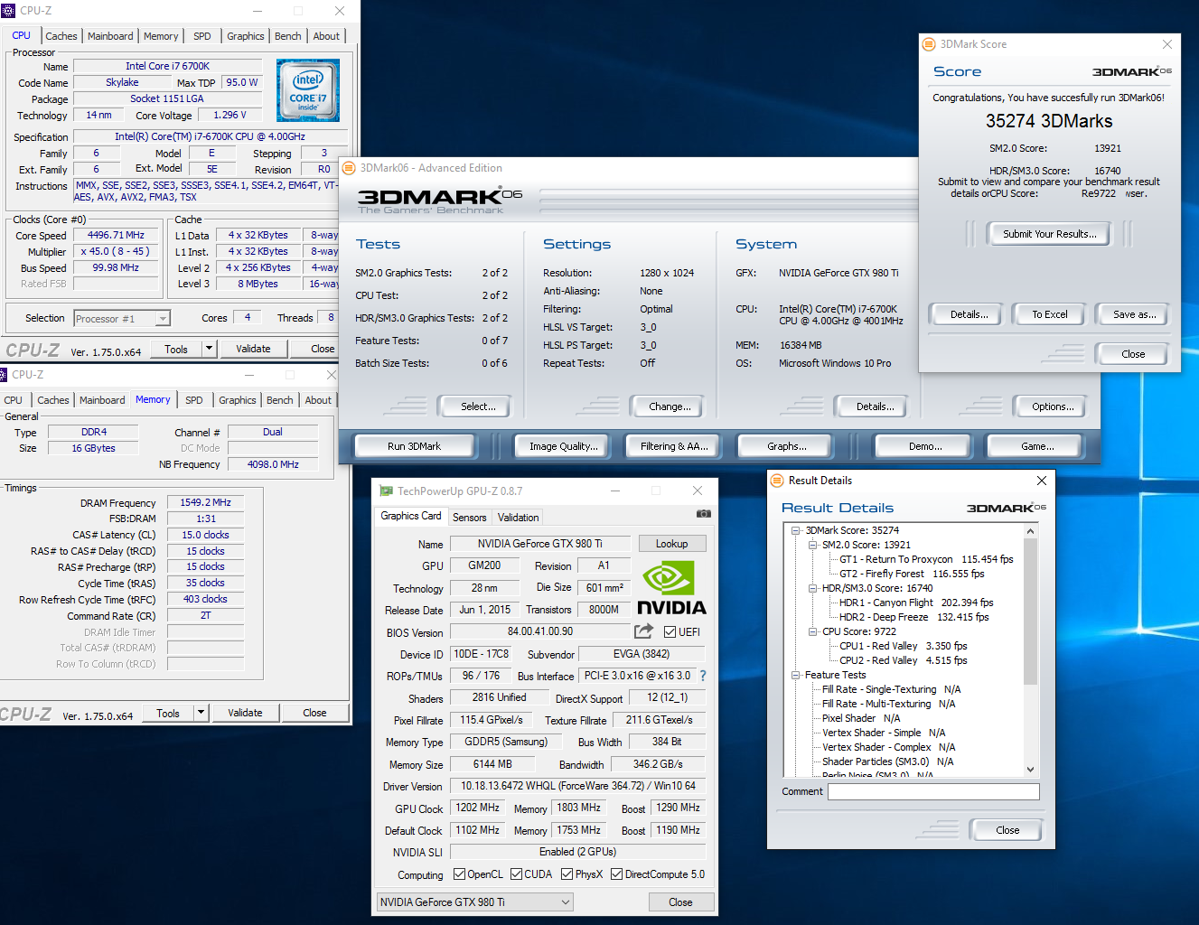This screenshot has height=925, width=1199.
Task: Click the Result Details window title icon
Action: click(x=777, y=481)
